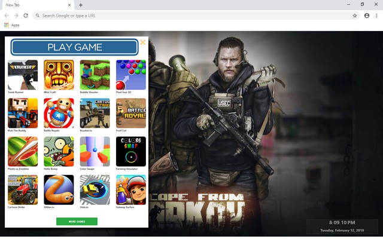The width and height of the screenshot is (383, 239).
Task: Open the Colors Swap black icon
Action: pyautogui.click(x=131, y=151)
